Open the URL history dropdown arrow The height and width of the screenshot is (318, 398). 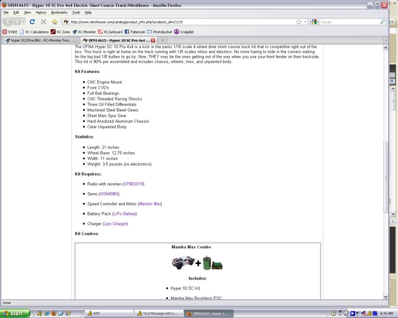[305, 22]
